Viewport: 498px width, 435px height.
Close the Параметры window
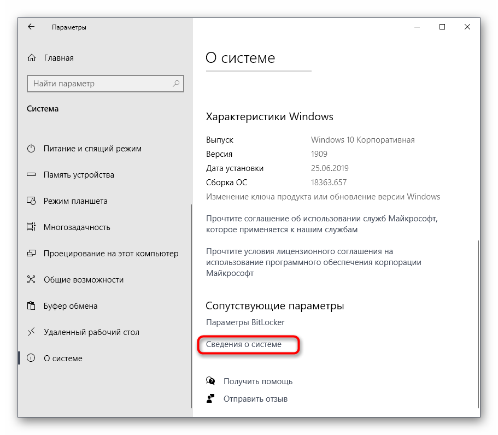467,27
